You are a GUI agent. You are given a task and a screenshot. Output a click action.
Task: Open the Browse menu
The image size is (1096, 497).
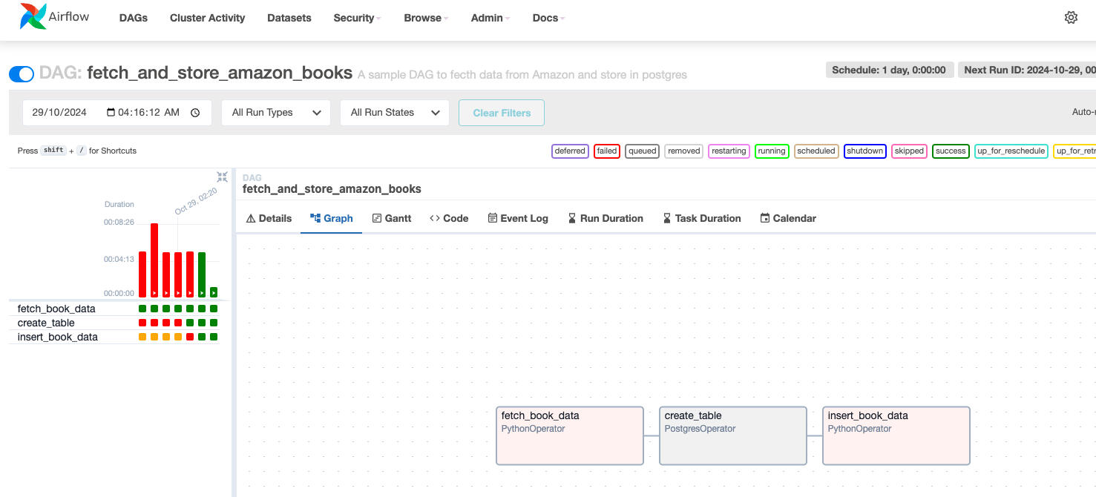(x=426, y=18)
